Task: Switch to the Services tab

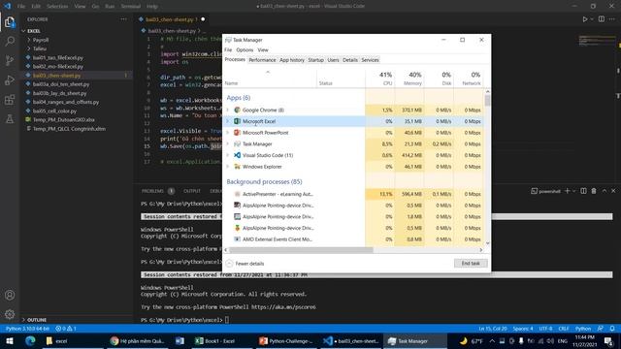Action: pyautogui.click(x=371, y=60)
